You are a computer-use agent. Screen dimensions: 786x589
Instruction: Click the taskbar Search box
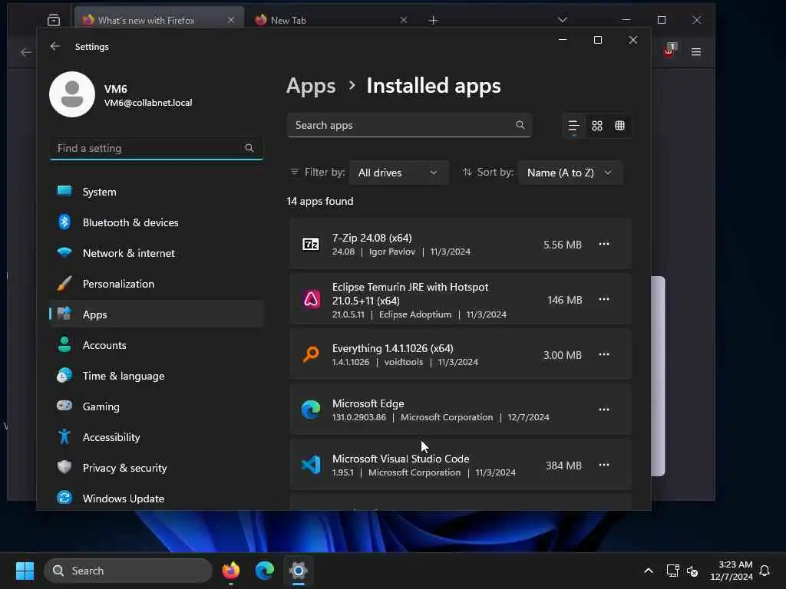[128, 571]
